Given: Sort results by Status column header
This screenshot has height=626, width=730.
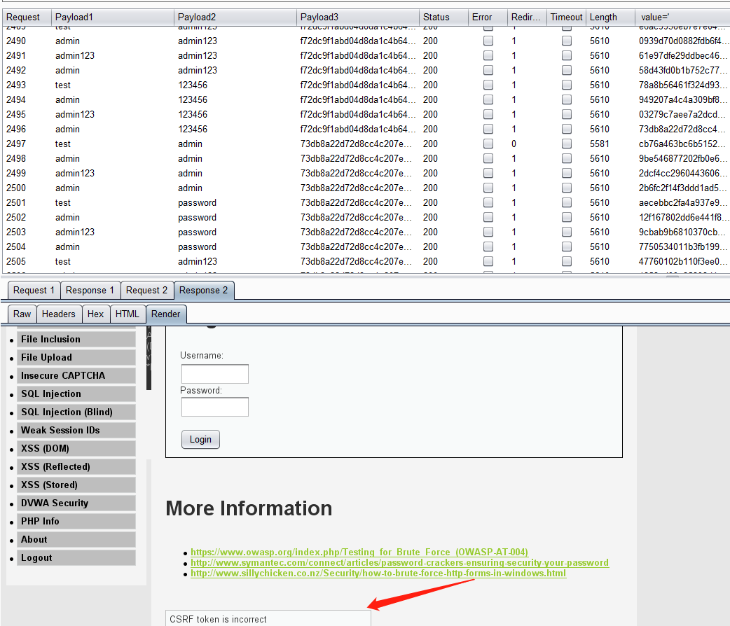Looking at the screenshot, I should [x=443, y=18].
